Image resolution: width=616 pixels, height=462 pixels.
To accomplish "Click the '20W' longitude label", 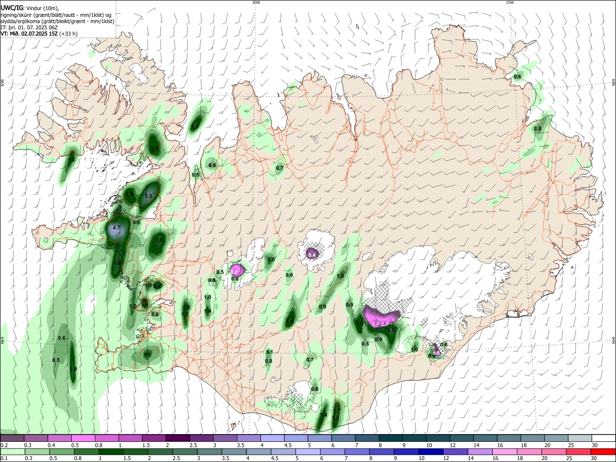I will click(256, 2).
